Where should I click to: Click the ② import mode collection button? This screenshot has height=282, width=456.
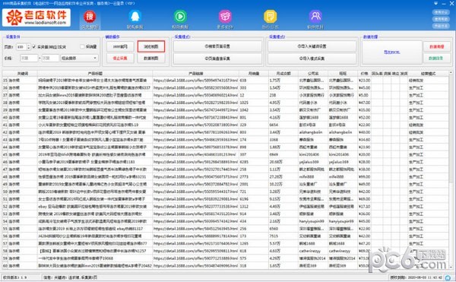pyautogui.click(x=312, y=59)
